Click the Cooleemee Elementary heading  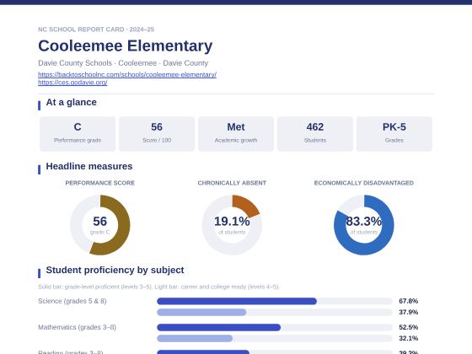tap(126, 46)
